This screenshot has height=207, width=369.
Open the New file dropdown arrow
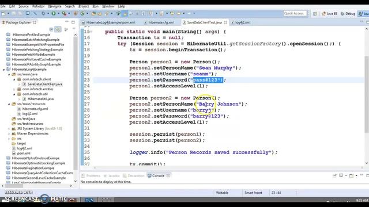(8, 14)
